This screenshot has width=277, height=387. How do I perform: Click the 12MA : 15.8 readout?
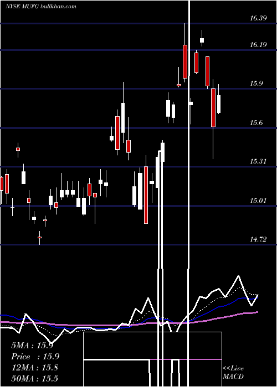pyautogui.click(x=34, y=368)
